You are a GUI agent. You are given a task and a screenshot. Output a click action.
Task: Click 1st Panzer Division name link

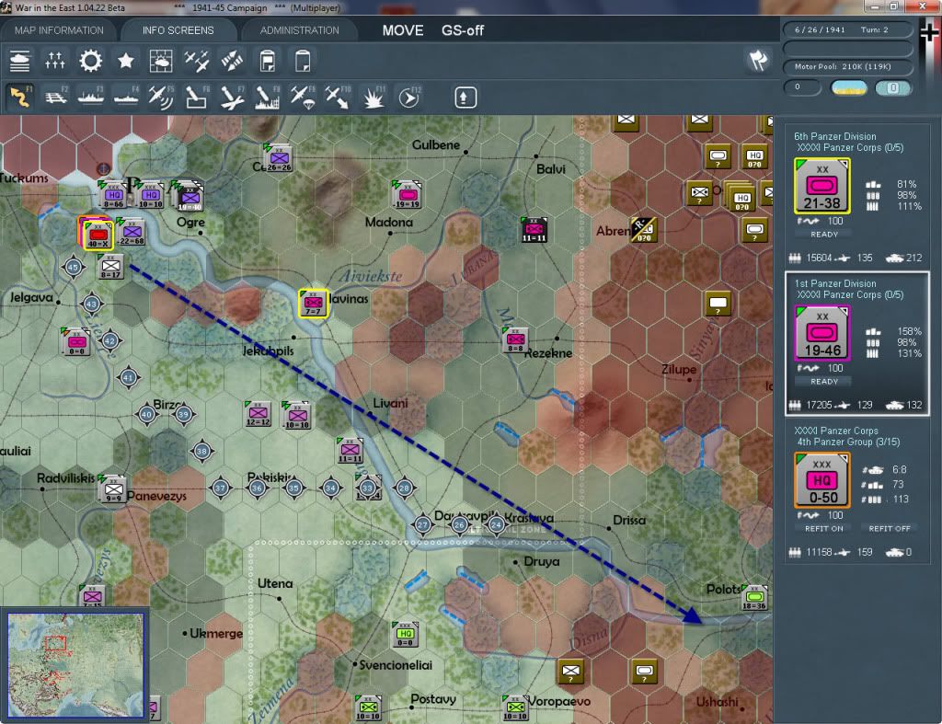point(834,283)
